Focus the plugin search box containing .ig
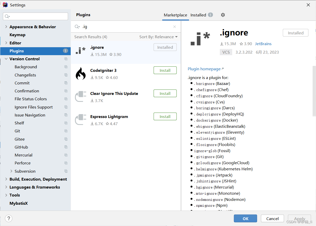 pos(126,27)
